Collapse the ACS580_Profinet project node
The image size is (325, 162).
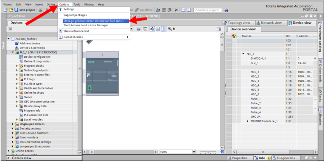(x=8, y=39)
